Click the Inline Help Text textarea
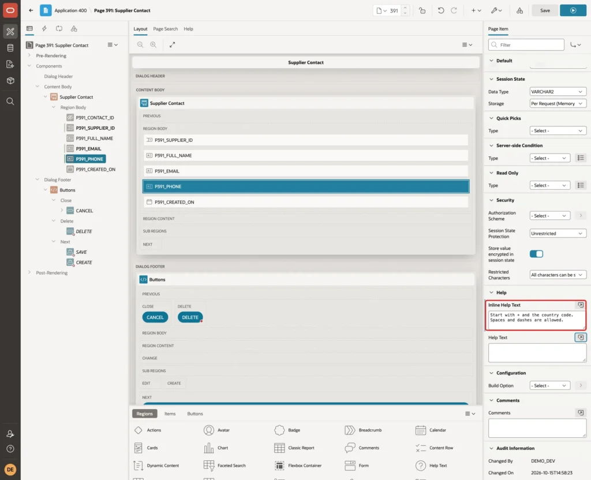 point(537,320)
